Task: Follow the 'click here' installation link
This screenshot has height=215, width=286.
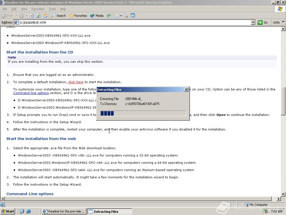Action: click(x=76, y=82)
